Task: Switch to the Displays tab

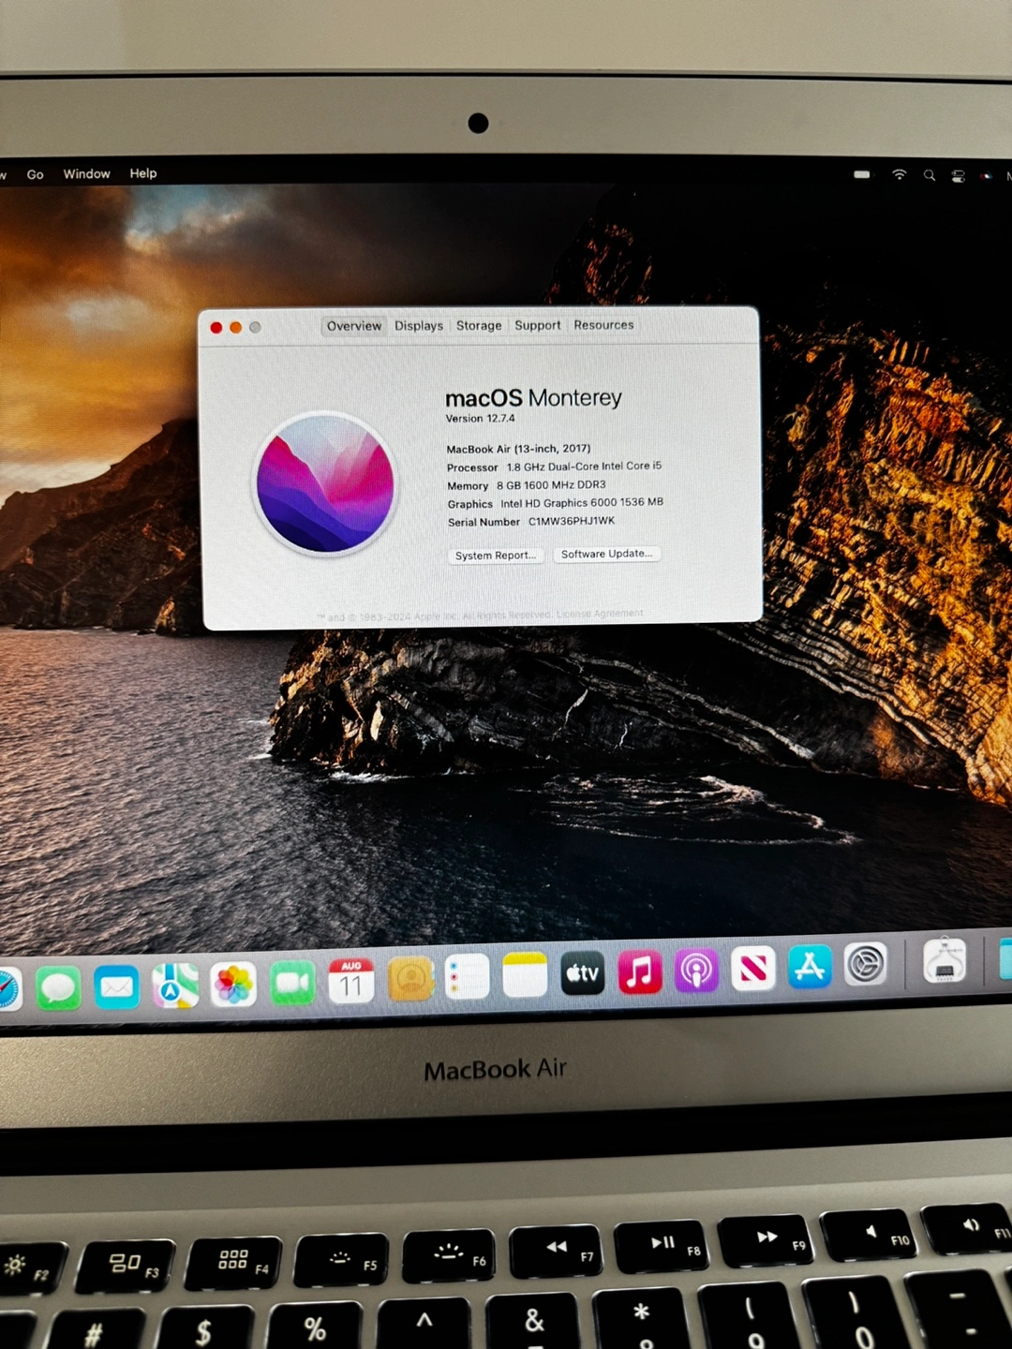Action: [x=419, y=326]
